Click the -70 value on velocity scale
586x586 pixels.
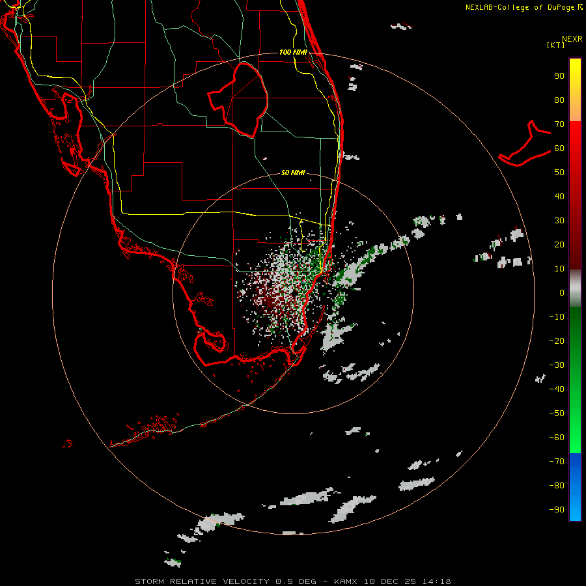(x=557, y=462)
